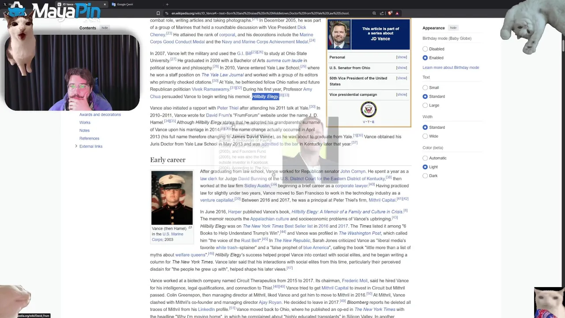Click the zoom magnifier icon in the address bar

374,13
